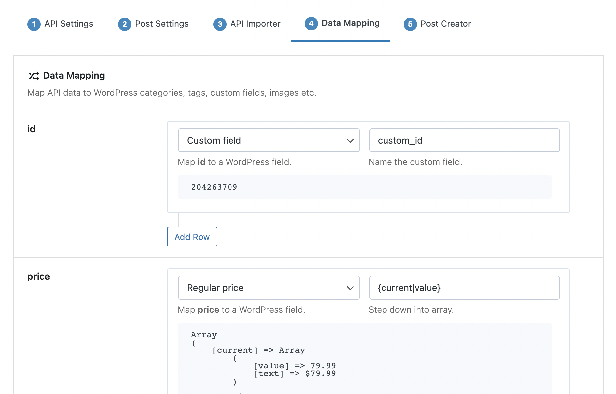616x394 pixels.
Task: Click the 'Name the custom field.' hint
Action: (x=415, y=162)
